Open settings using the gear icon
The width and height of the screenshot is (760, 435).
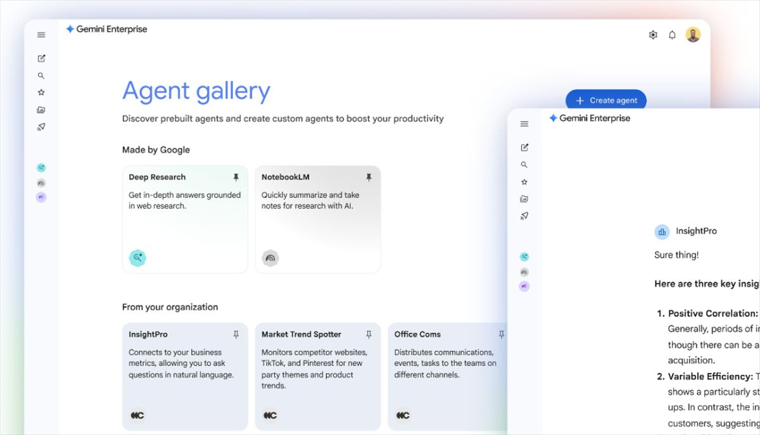[652, 34]
